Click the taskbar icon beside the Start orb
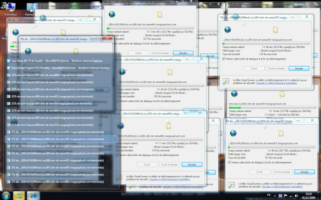Viewport: 321px width, 200px height. click(x=19, y=195)
